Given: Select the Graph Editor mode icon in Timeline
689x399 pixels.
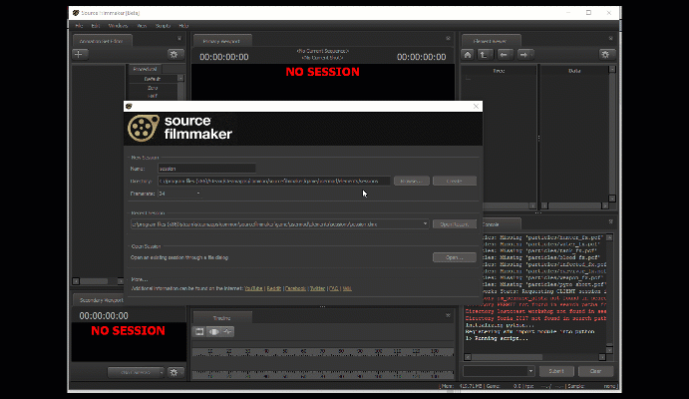Looking at the screenshot, I should coord(227,332).
